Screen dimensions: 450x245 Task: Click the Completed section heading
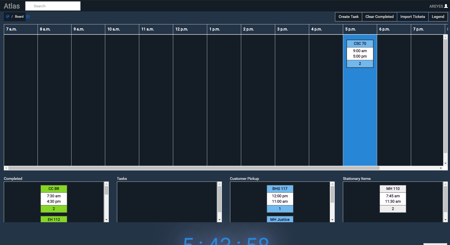tap(13, 179)
